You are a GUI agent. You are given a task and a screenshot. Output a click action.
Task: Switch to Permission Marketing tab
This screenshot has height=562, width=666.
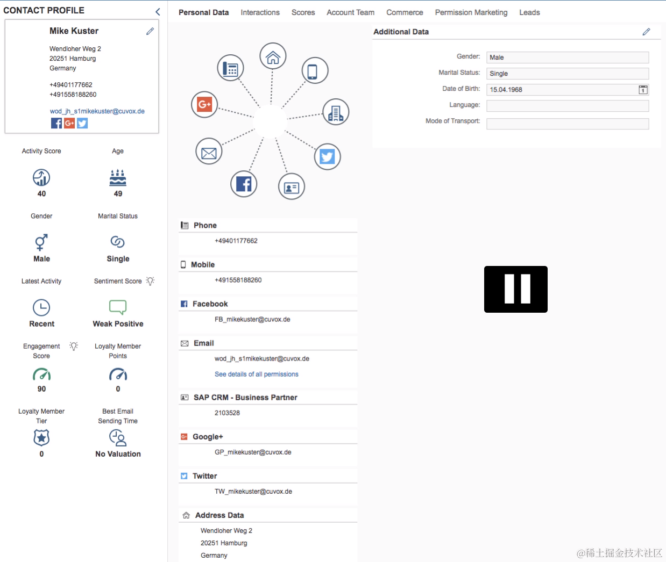point(471,12)
